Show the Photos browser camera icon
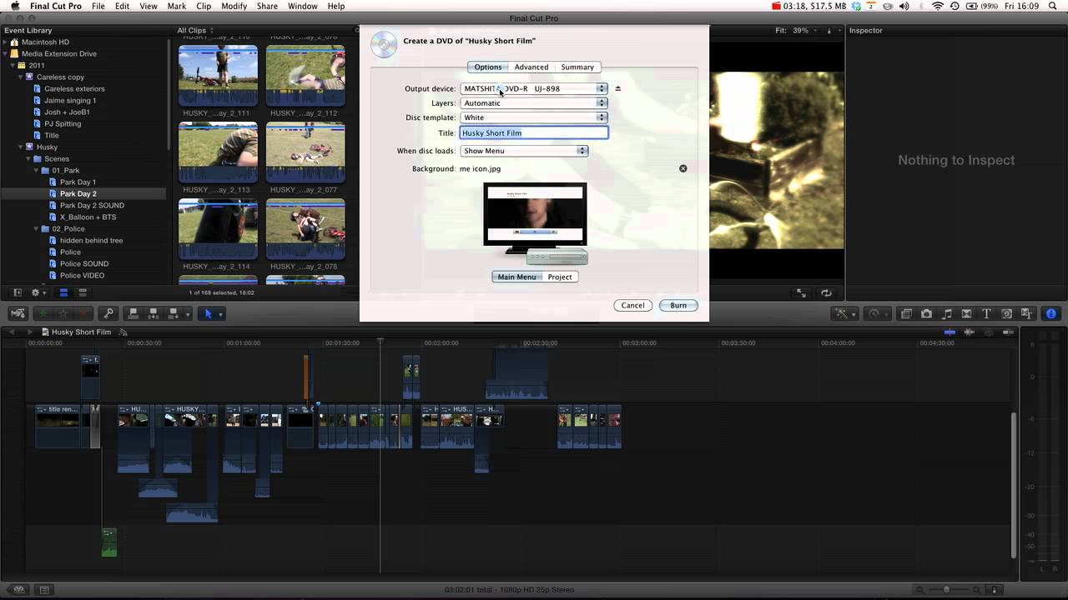 point(926,313)
